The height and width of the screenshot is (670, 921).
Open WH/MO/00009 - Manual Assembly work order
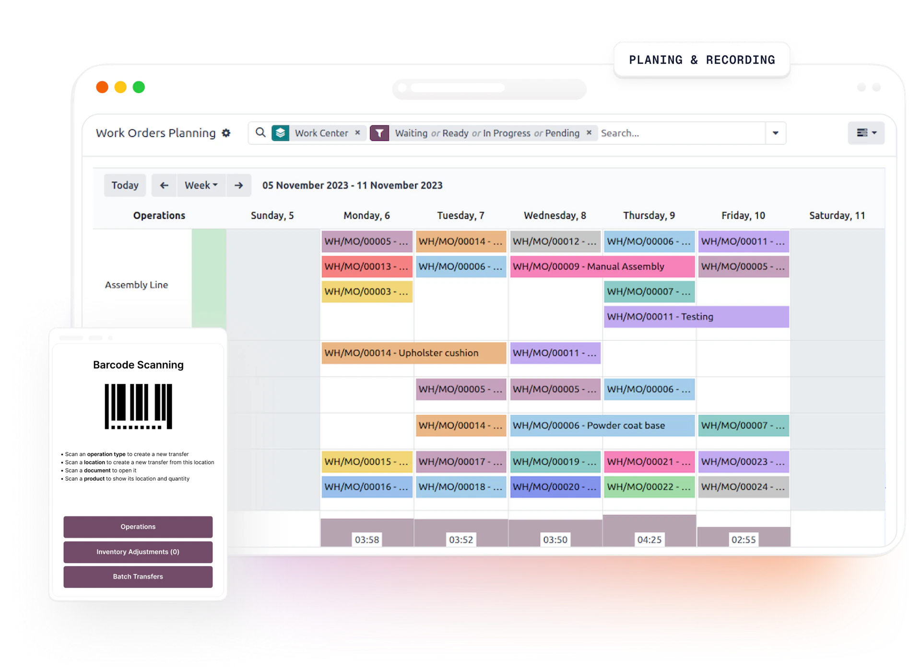pyautogui.click(x=602, y=266)
